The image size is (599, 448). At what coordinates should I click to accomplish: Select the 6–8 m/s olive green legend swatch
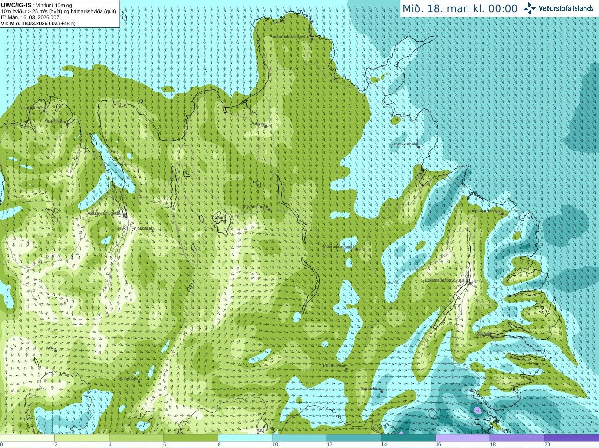click(190, 438)
